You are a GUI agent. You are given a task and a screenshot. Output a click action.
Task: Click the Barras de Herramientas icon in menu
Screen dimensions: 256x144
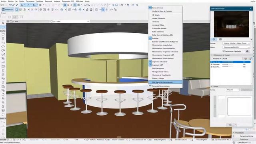150,86
